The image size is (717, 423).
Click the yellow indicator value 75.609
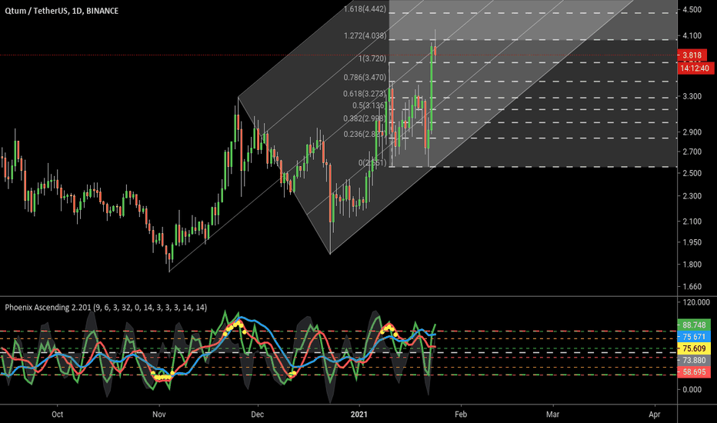coord(694,348)
